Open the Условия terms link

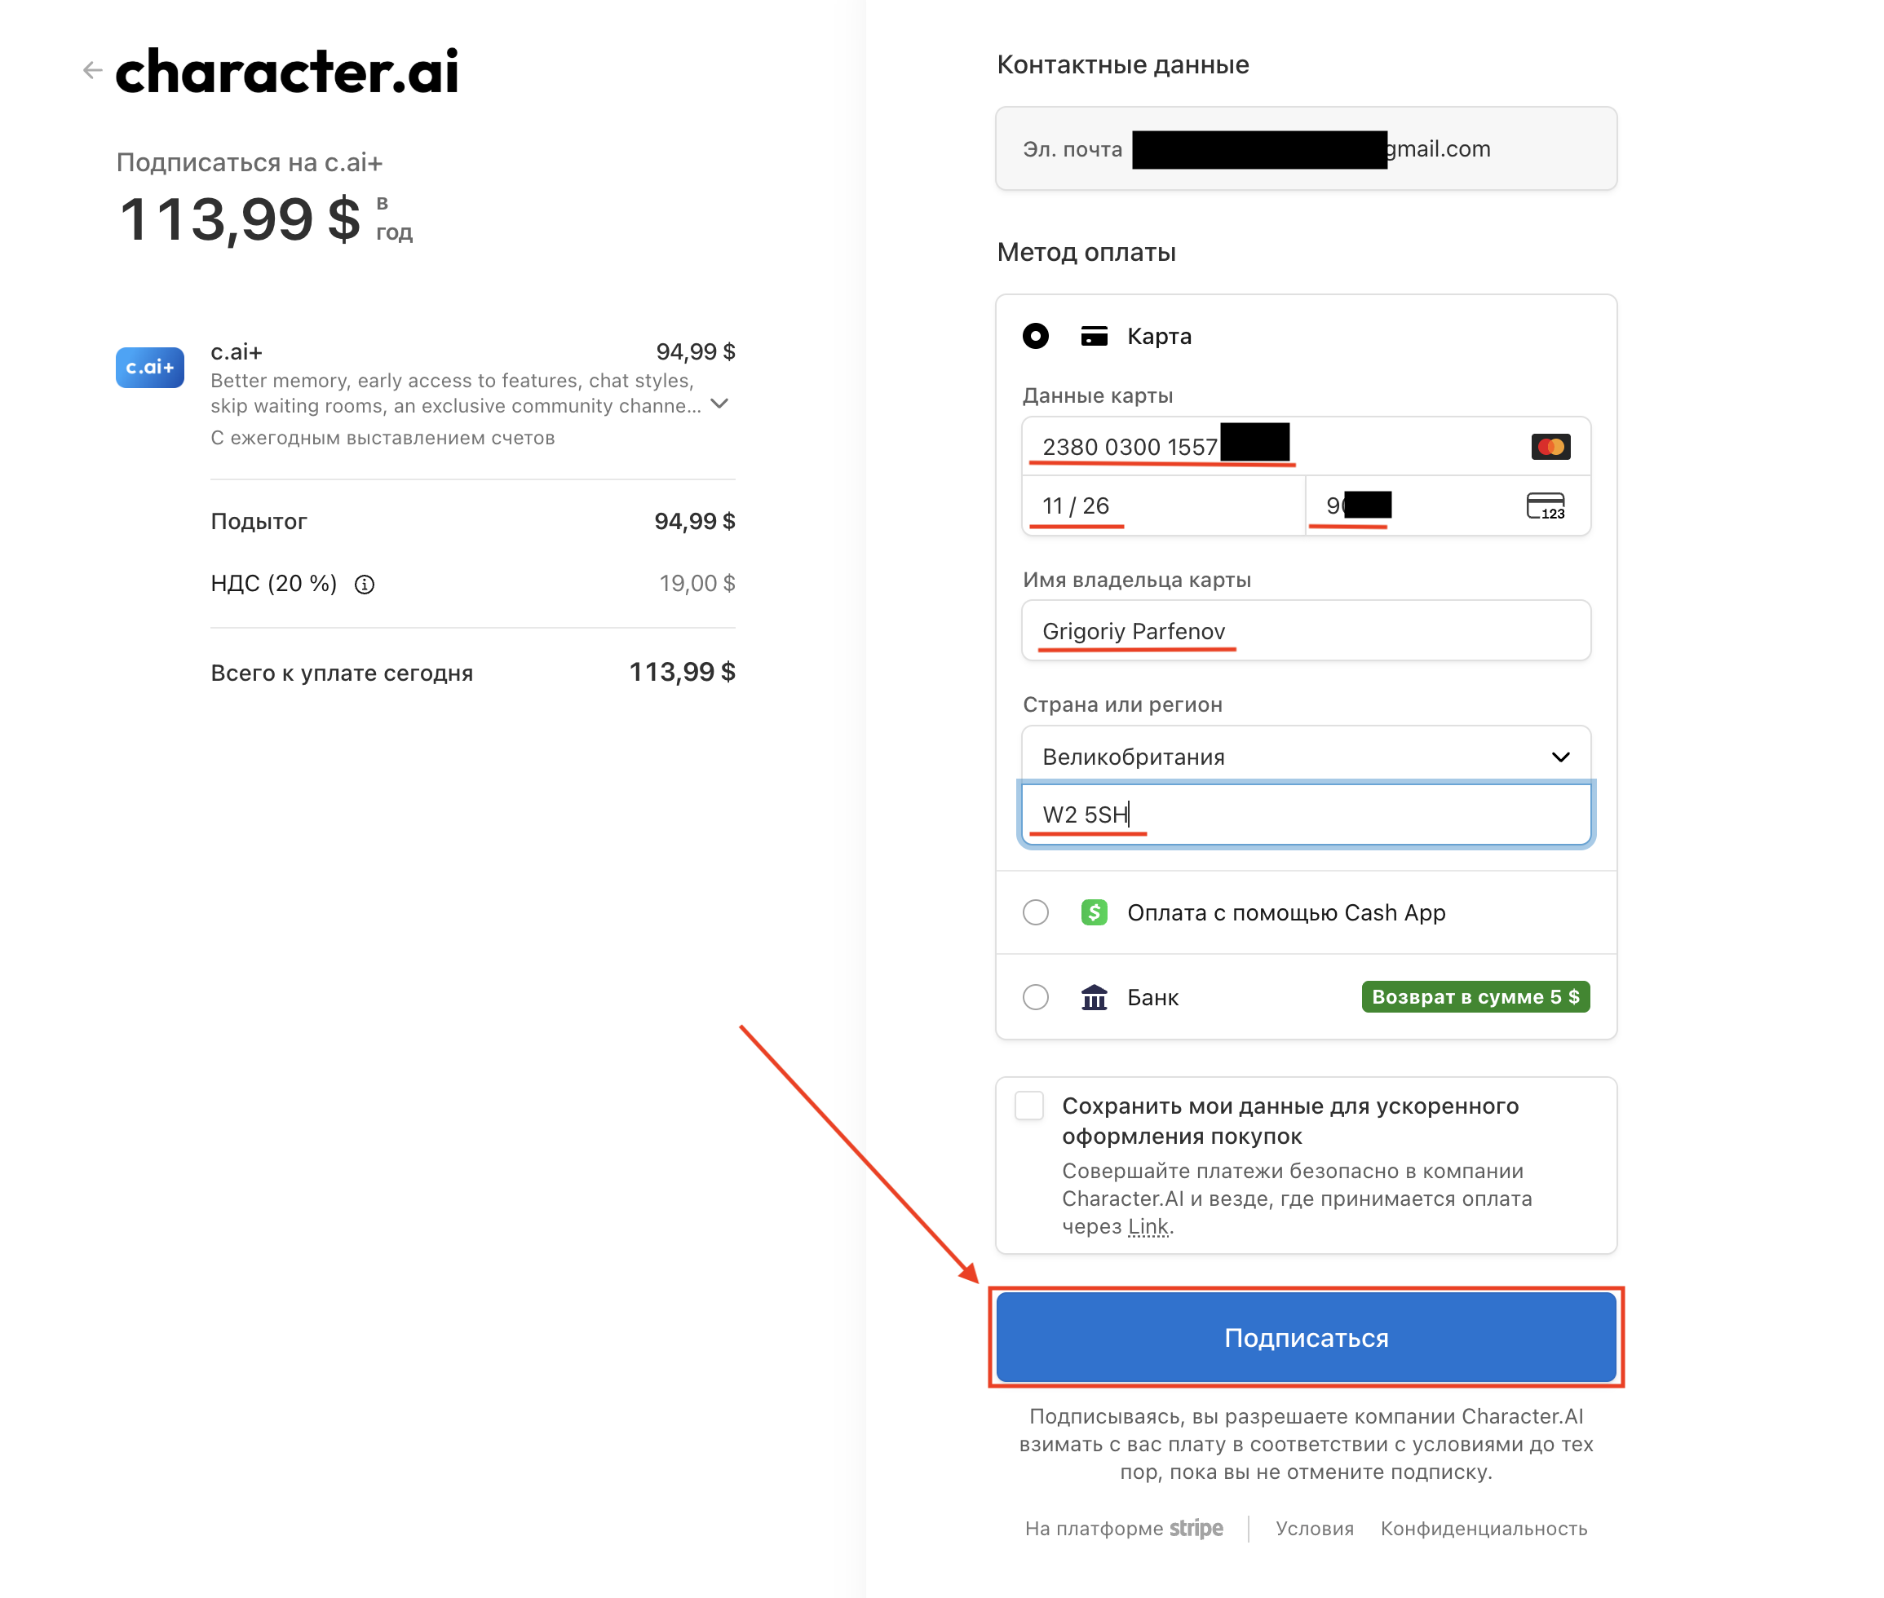click(x=1314, y=1528)
